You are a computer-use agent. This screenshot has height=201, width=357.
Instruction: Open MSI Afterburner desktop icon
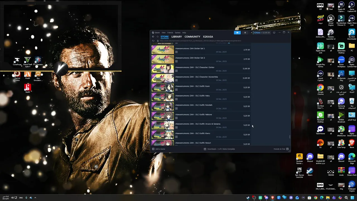pyautogui.click(x=341, y=131)
